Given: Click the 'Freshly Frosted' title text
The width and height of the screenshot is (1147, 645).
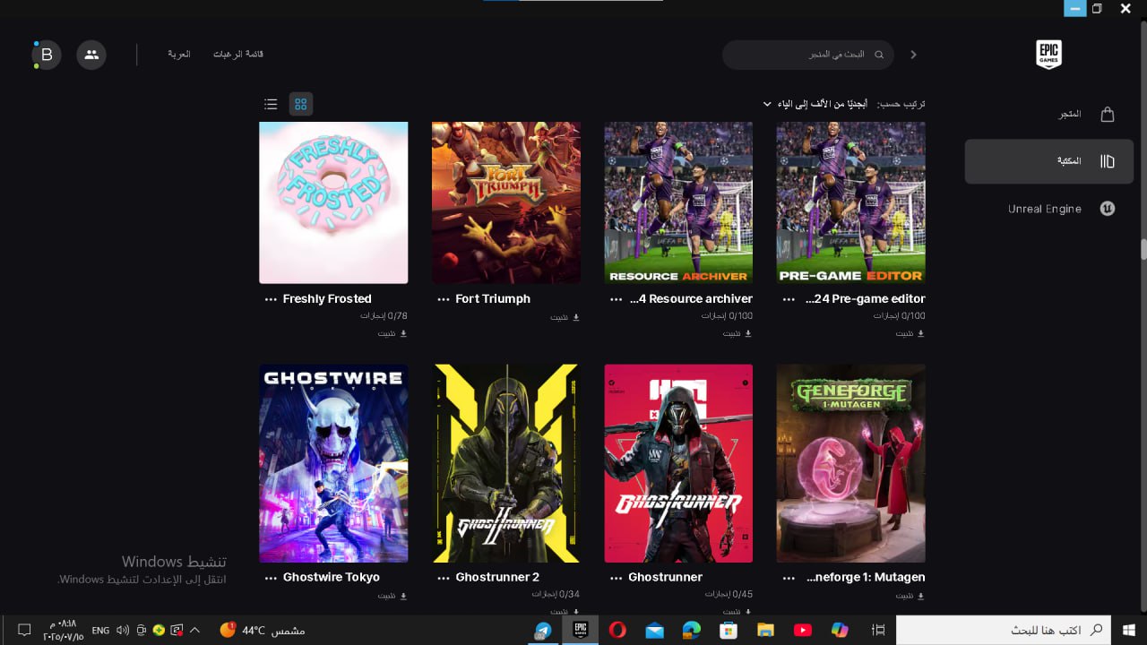Looking at the screenshot, I should [327, 299].
